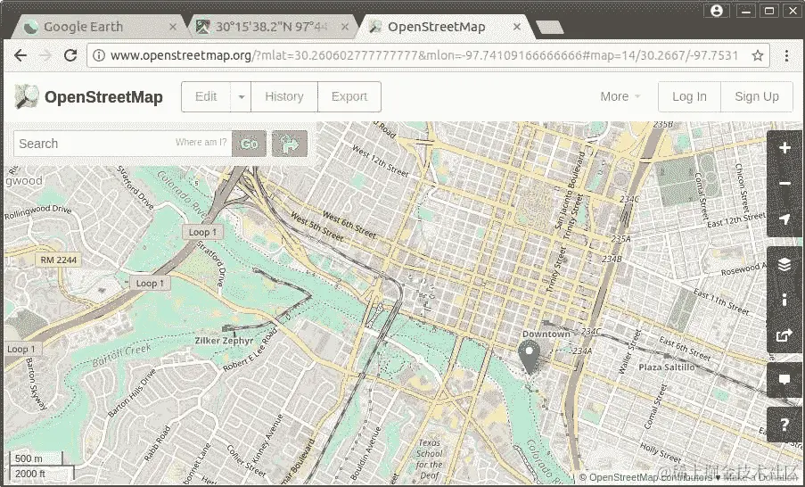805x487 pixels.
Task: Click the Edit button
Action: click(x=206, y=96)
